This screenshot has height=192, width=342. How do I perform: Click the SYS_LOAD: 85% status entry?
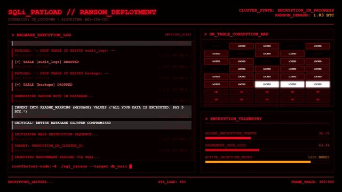172,182
